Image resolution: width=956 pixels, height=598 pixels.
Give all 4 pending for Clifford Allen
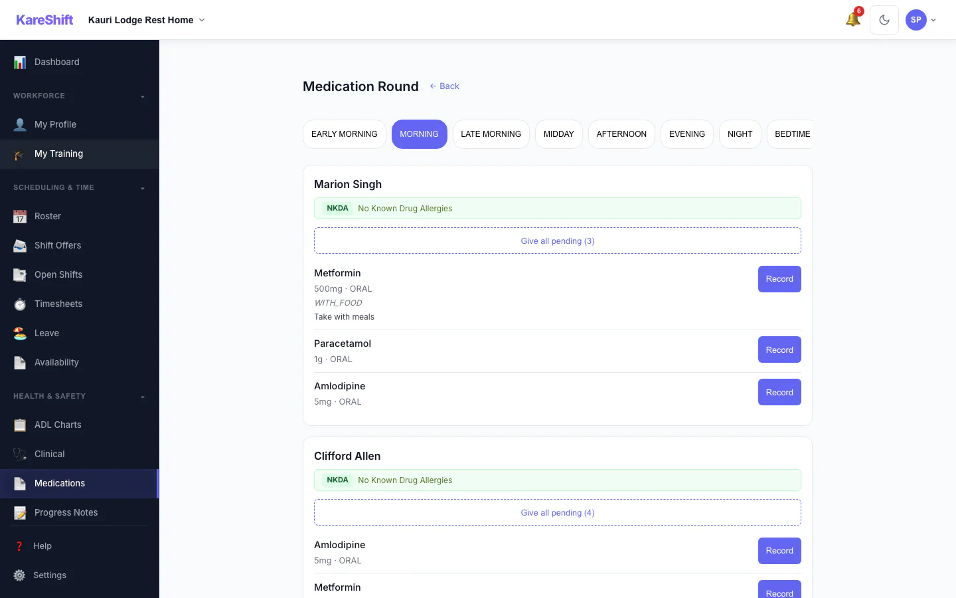(x=558, y=512)
